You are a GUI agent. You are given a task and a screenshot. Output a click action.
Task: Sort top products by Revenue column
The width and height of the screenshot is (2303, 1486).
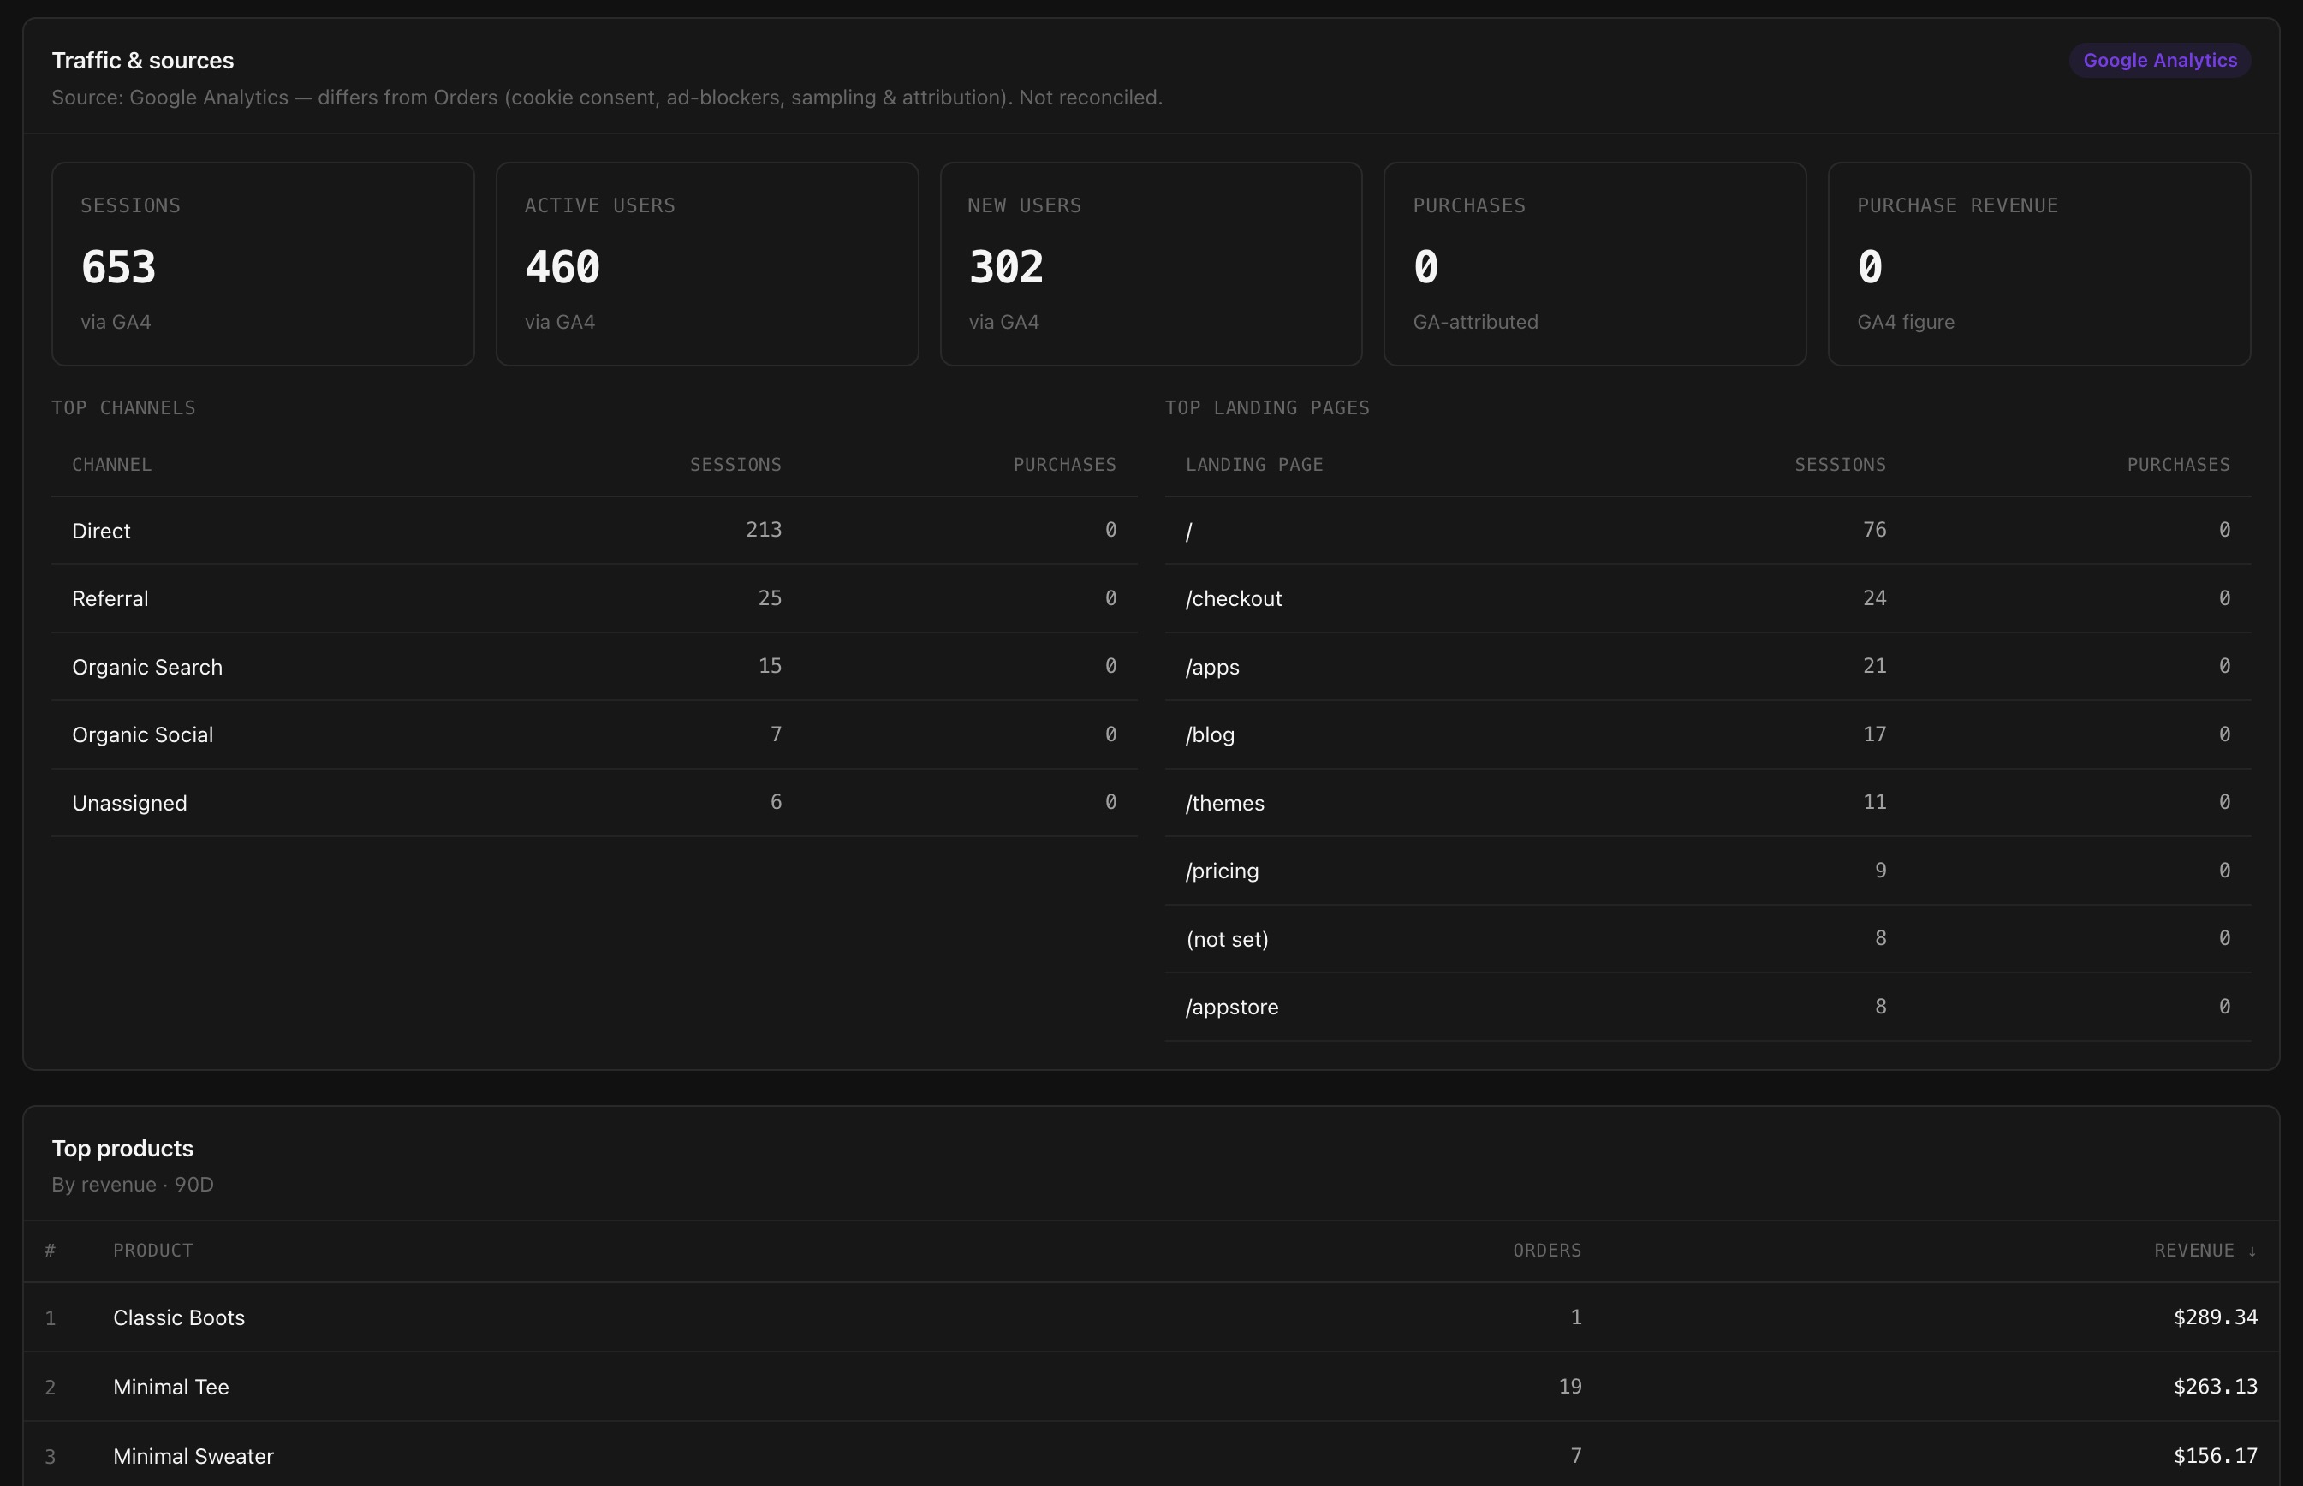click(2205, 1250)
